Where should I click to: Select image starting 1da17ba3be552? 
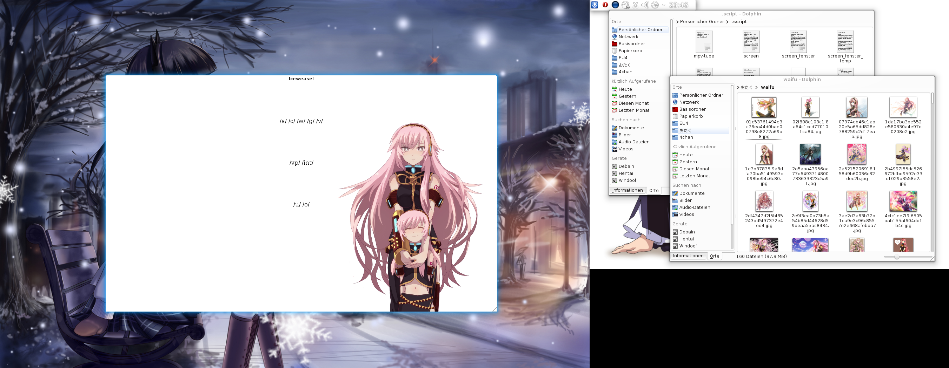[x=903, y=116]
